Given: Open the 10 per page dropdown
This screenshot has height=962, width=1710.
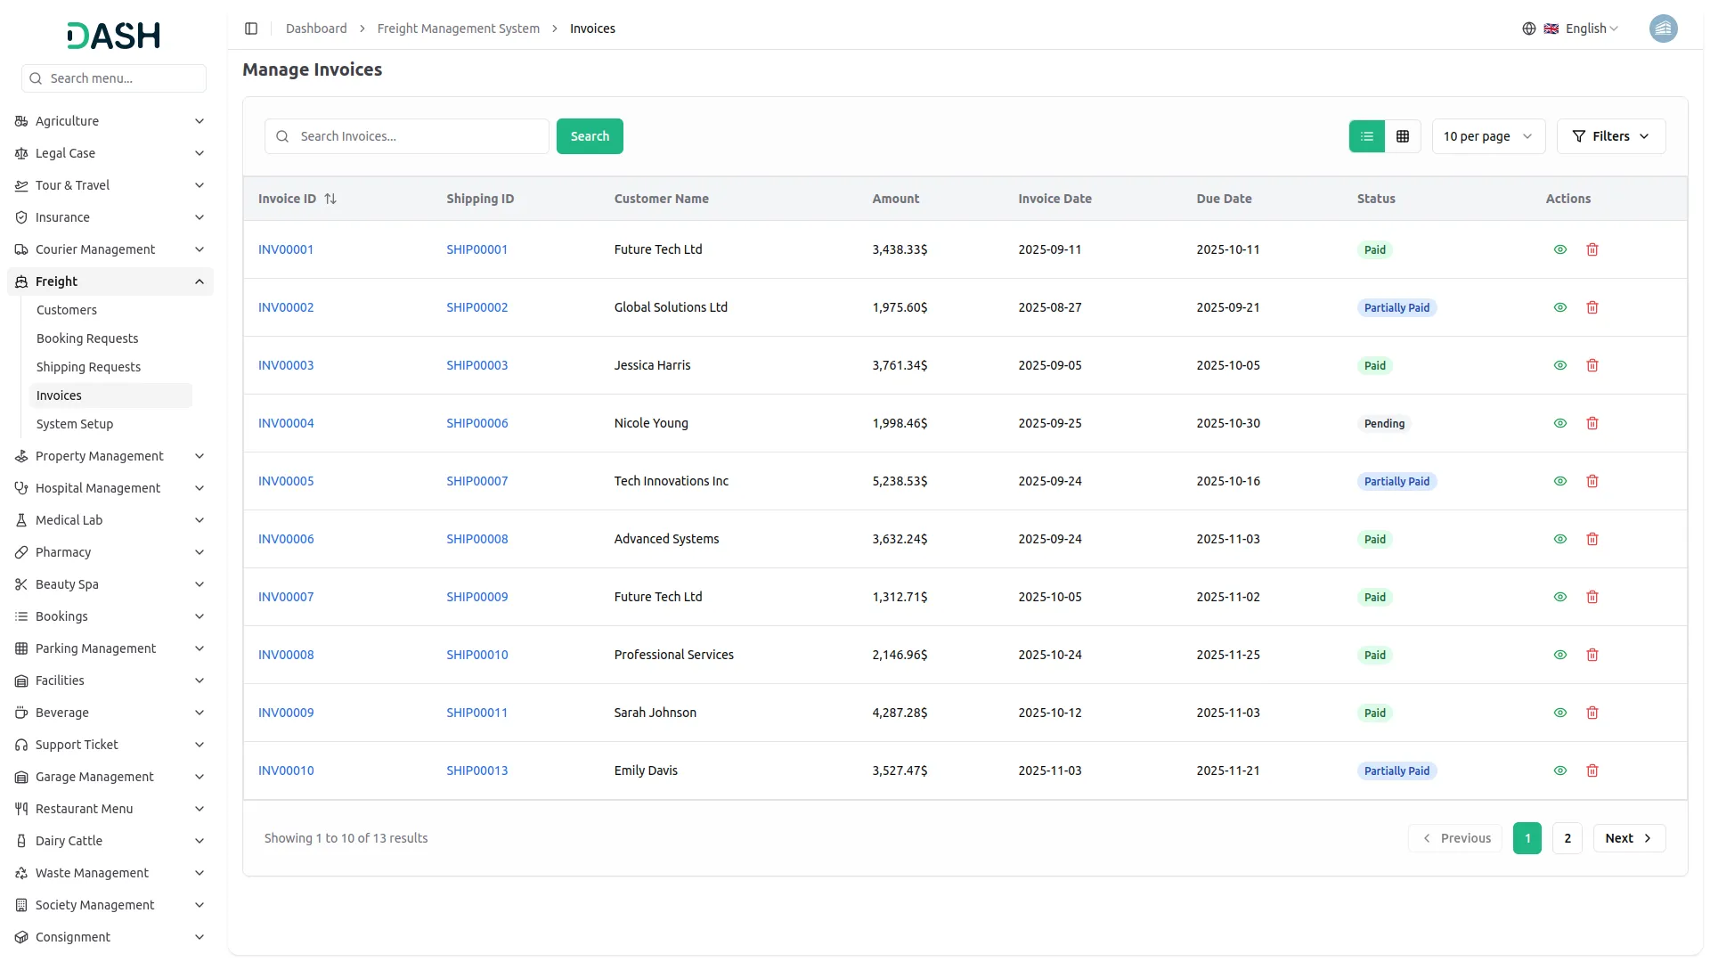Looking at the screenshot, I should tap(1487, 135).
